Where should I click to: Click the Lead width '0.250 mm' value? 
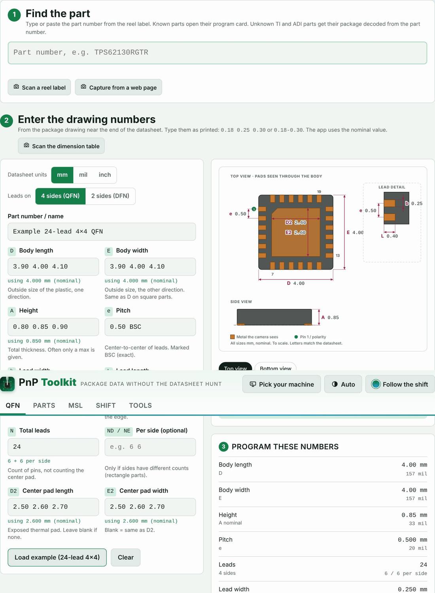pos(412,589)
